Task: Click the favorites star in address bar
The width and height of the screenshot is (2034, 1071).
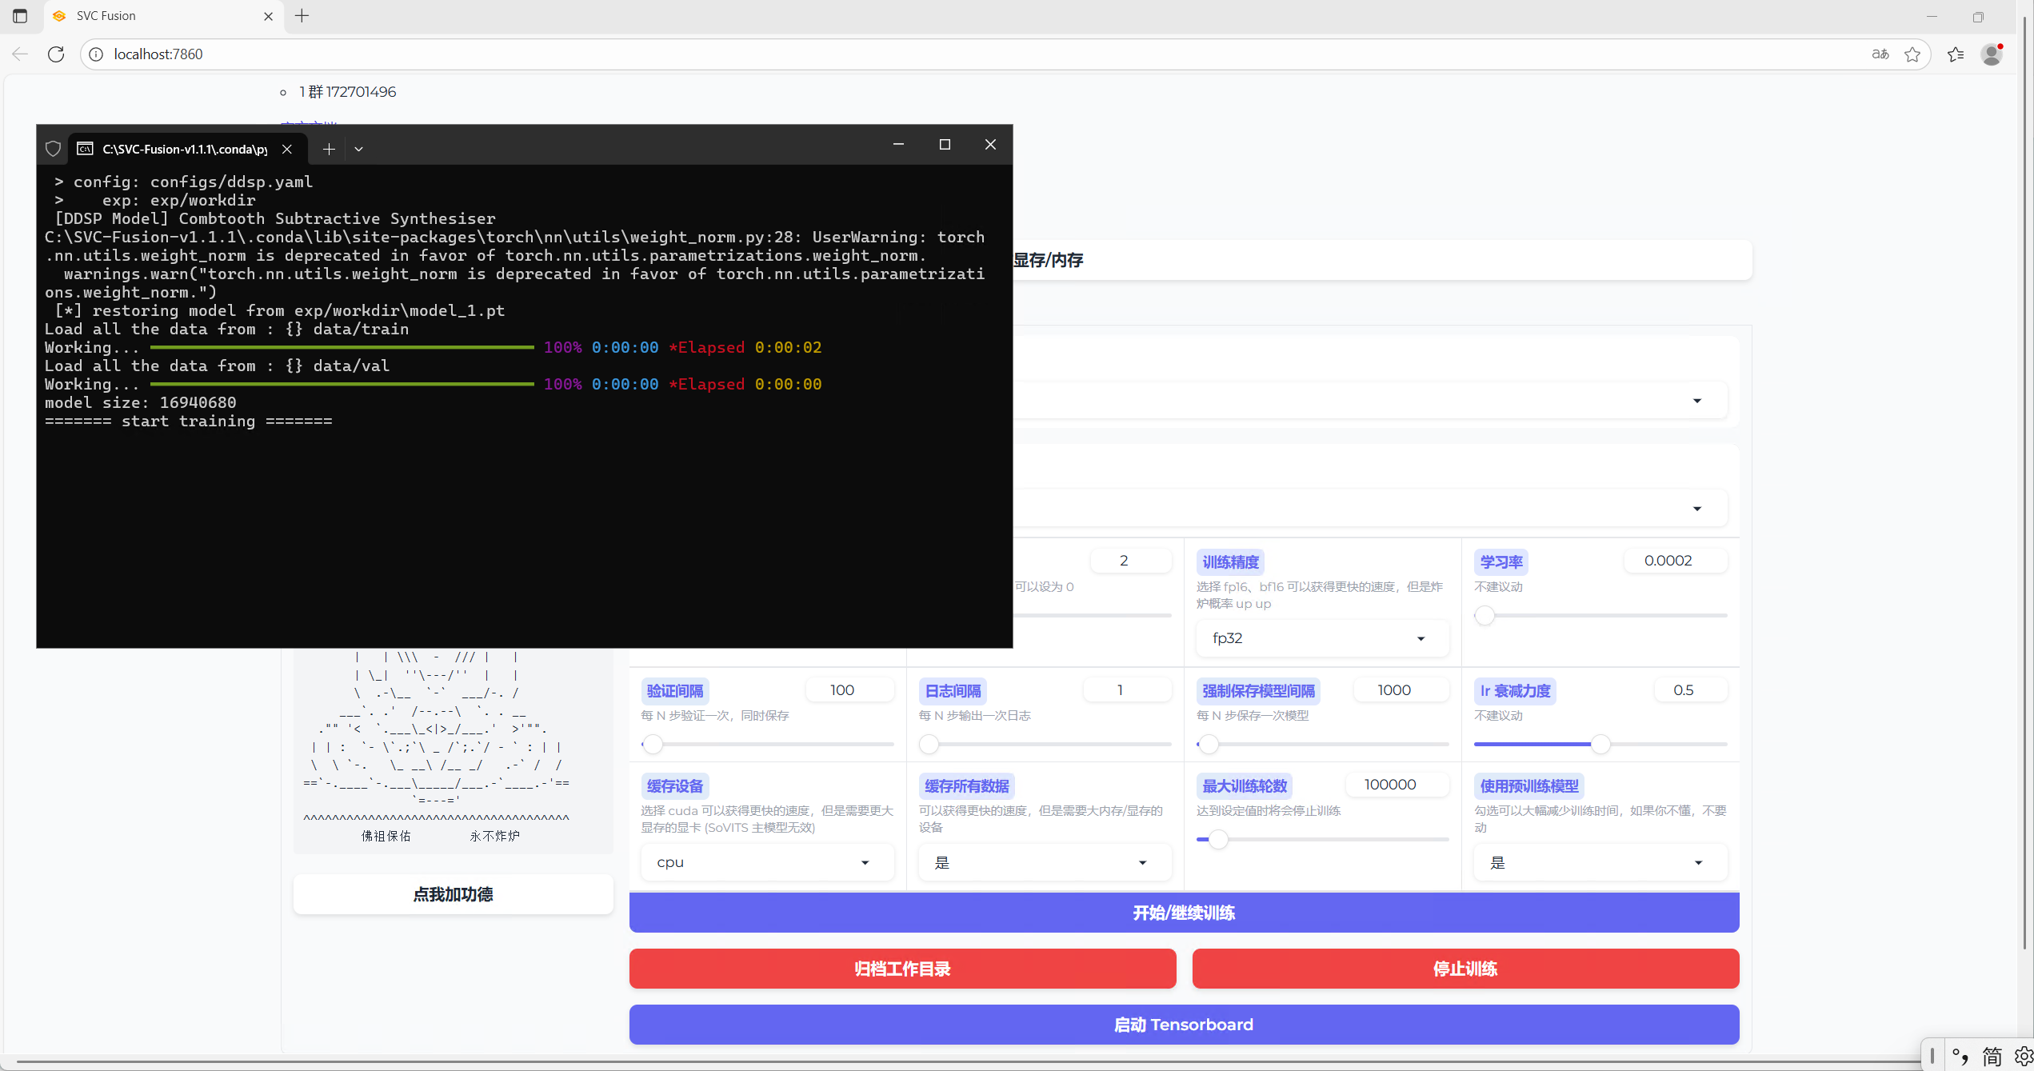Action: tap(1912, 54)
